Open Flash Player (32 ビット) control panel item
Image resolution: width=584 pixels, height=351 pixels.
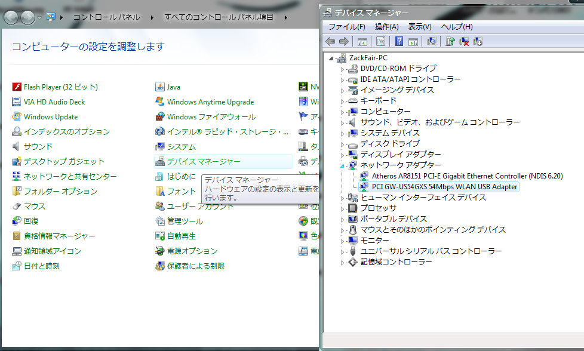click(x=55, y=87)
